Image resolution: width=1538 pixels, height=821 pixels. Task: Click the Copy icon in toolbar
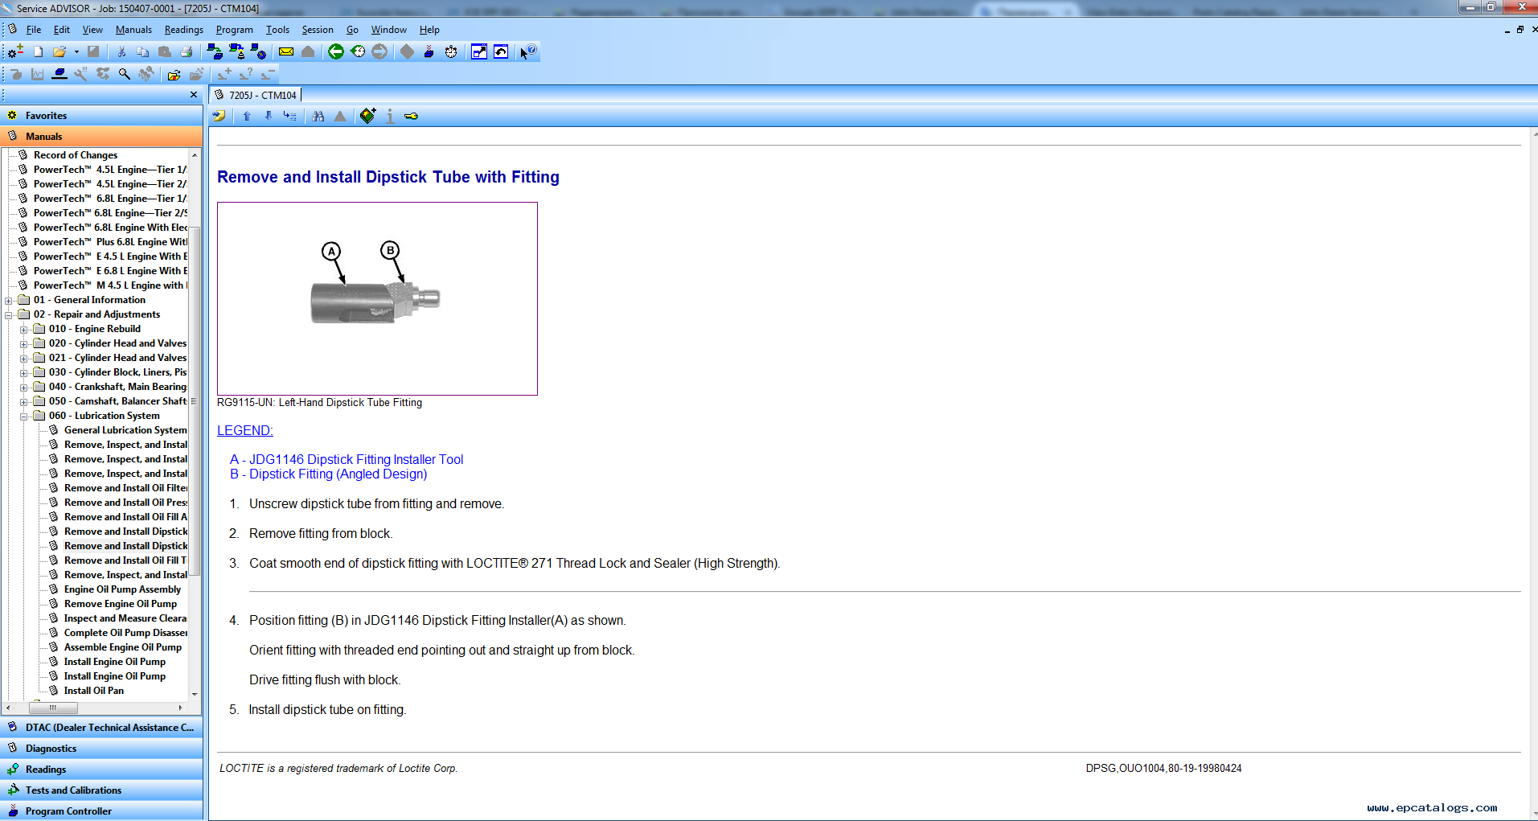pos(143,51)
